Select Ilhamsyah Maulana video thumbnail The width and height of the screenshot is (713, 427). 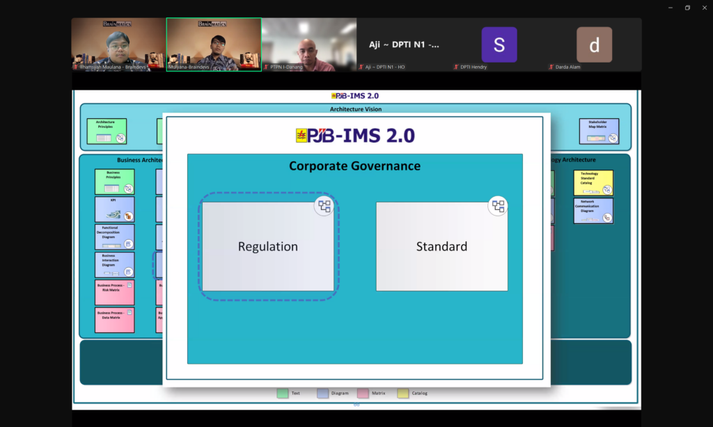[118, 44]
